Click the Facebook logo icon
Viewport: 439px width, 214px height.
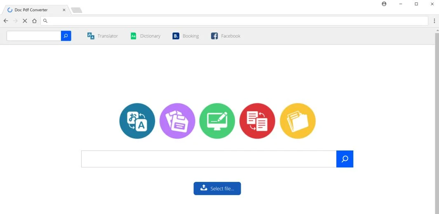(x=214, y=36)
